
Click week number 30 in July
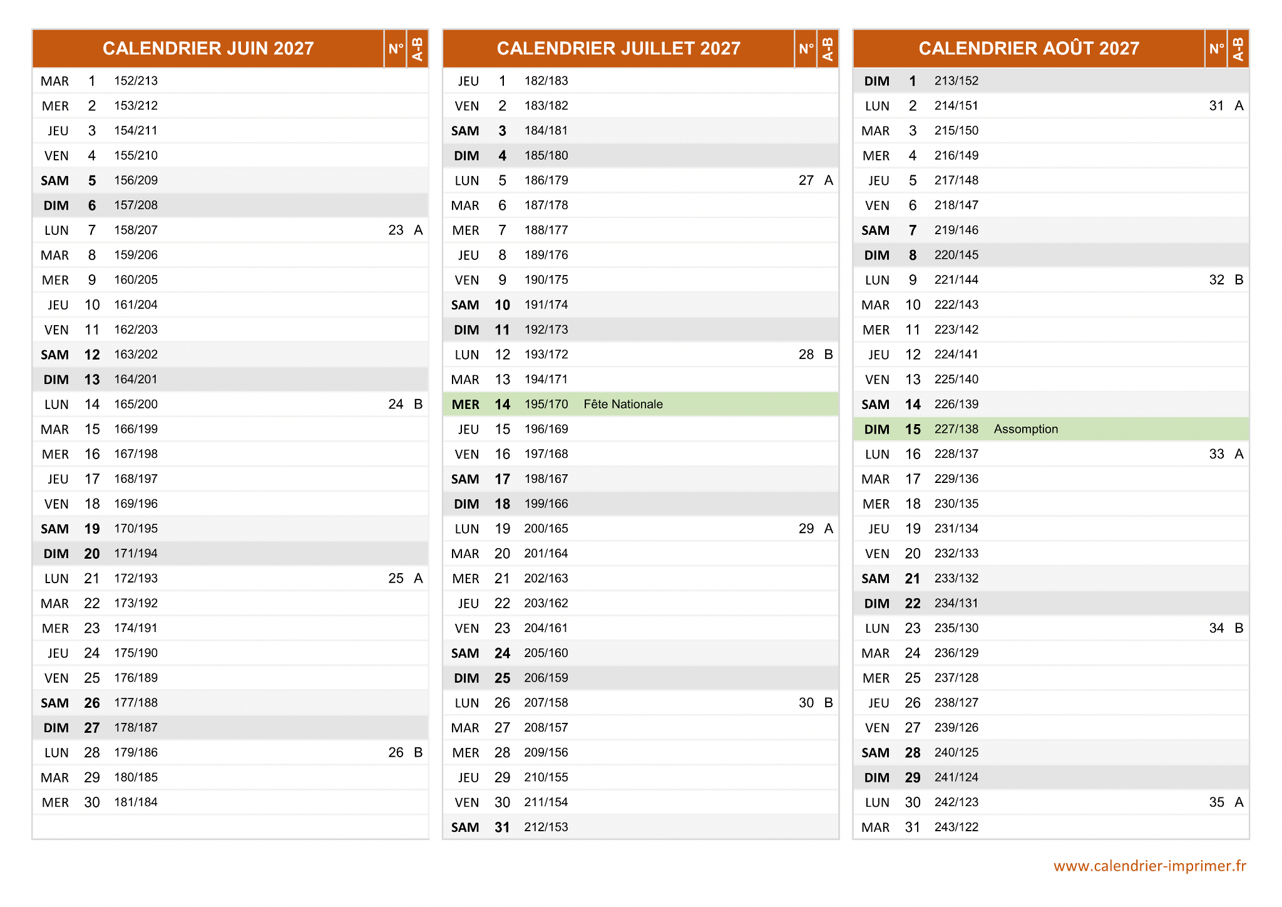[806, 703]
